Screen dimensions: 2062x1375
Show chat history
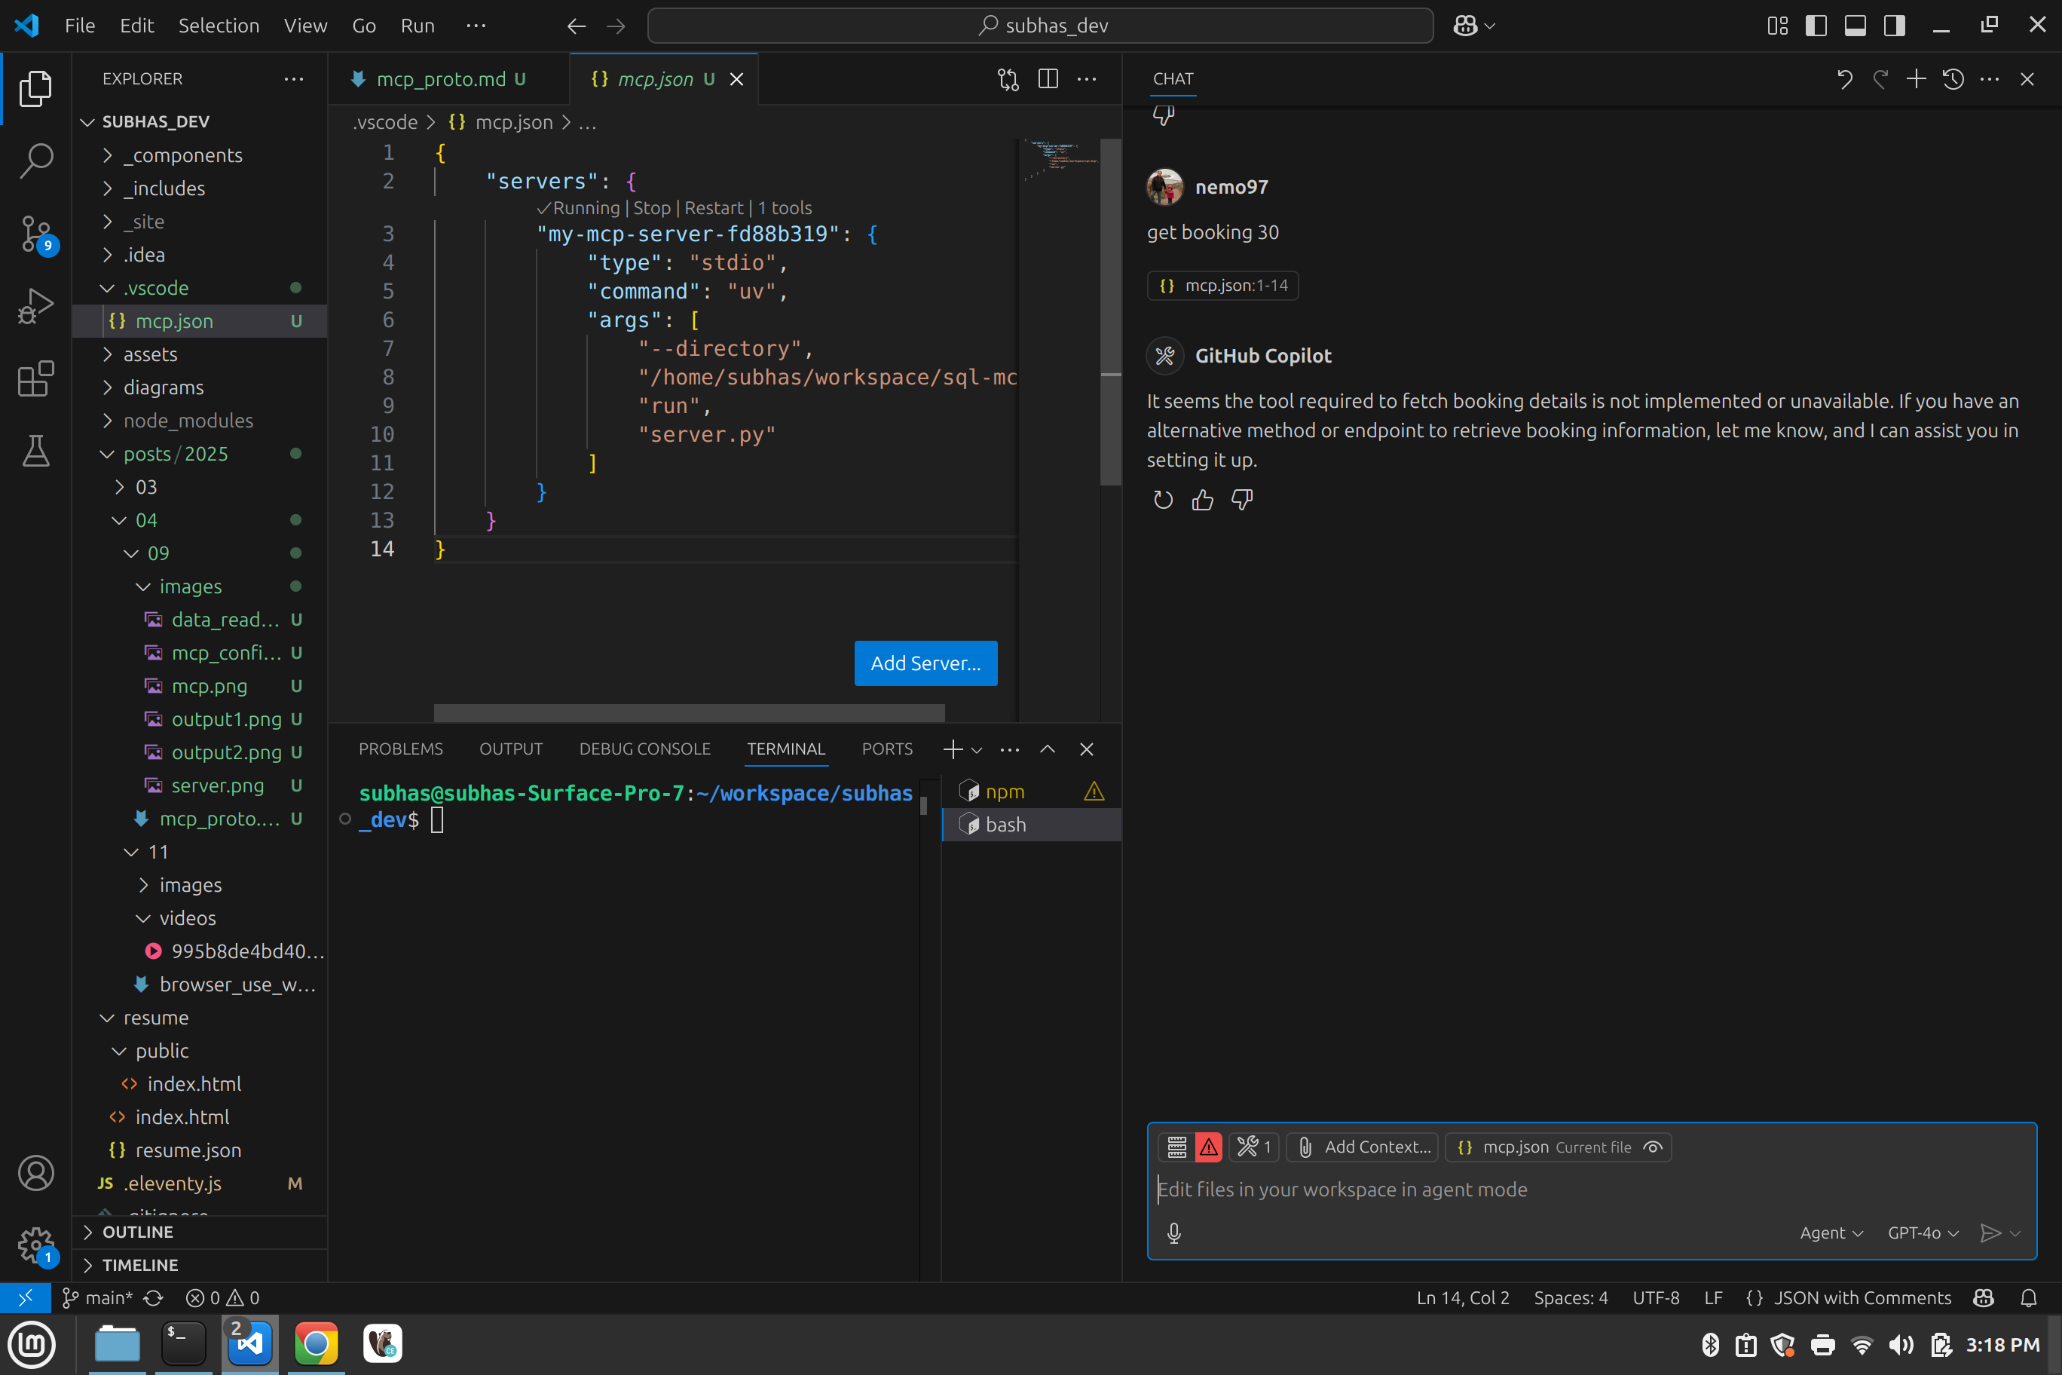pyautogui.click(x=1953, y=79)
